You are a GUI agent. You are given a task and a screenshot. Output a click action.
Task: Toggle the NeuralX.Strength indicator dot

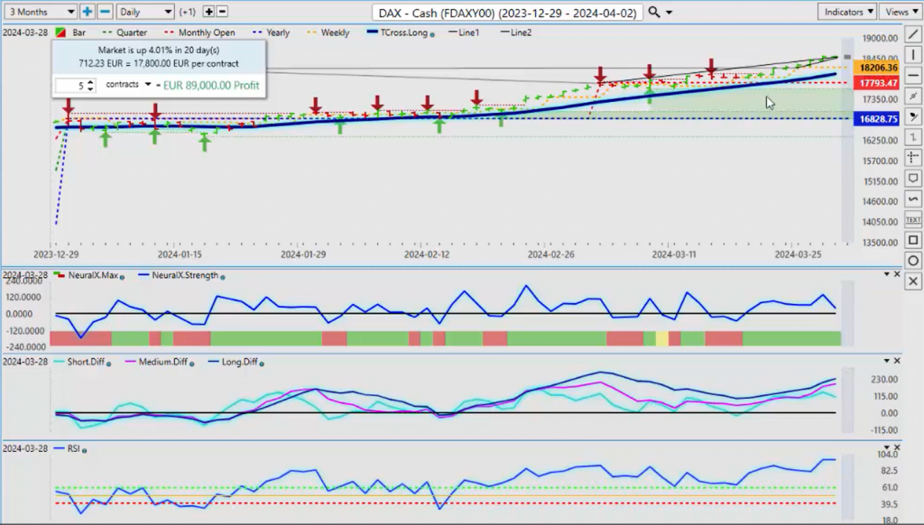click(x=223, y=276)
